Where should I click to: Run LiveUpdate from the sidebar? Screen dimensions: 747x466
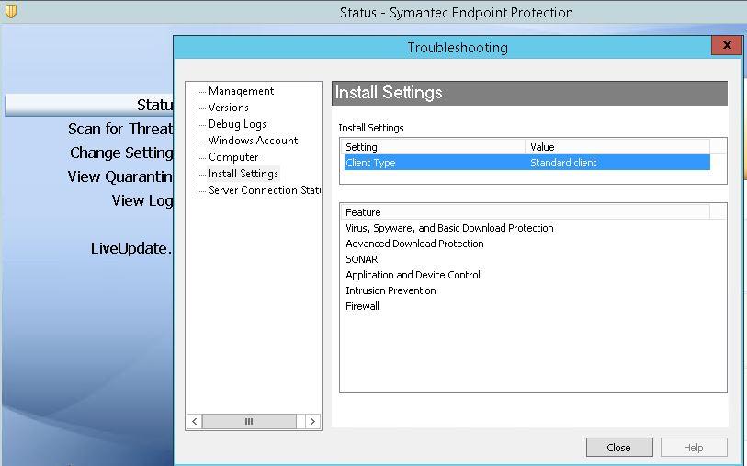tap(130, 248)
